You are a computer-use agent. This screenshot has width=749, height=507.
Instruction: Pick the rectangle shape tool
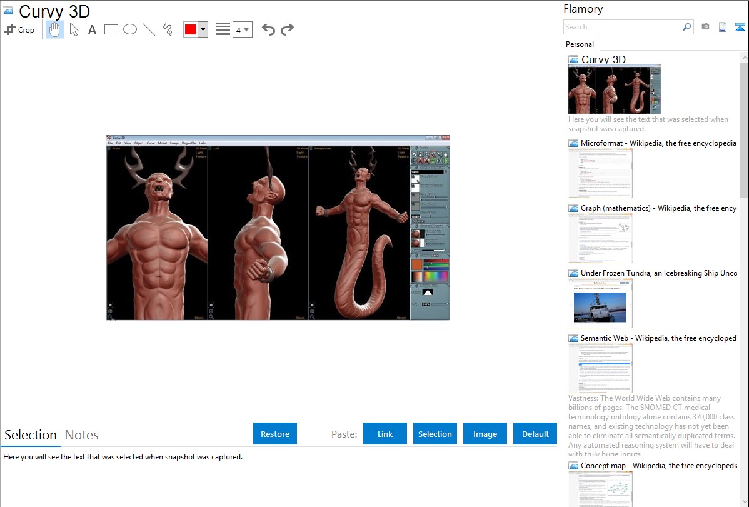[111, 29]
